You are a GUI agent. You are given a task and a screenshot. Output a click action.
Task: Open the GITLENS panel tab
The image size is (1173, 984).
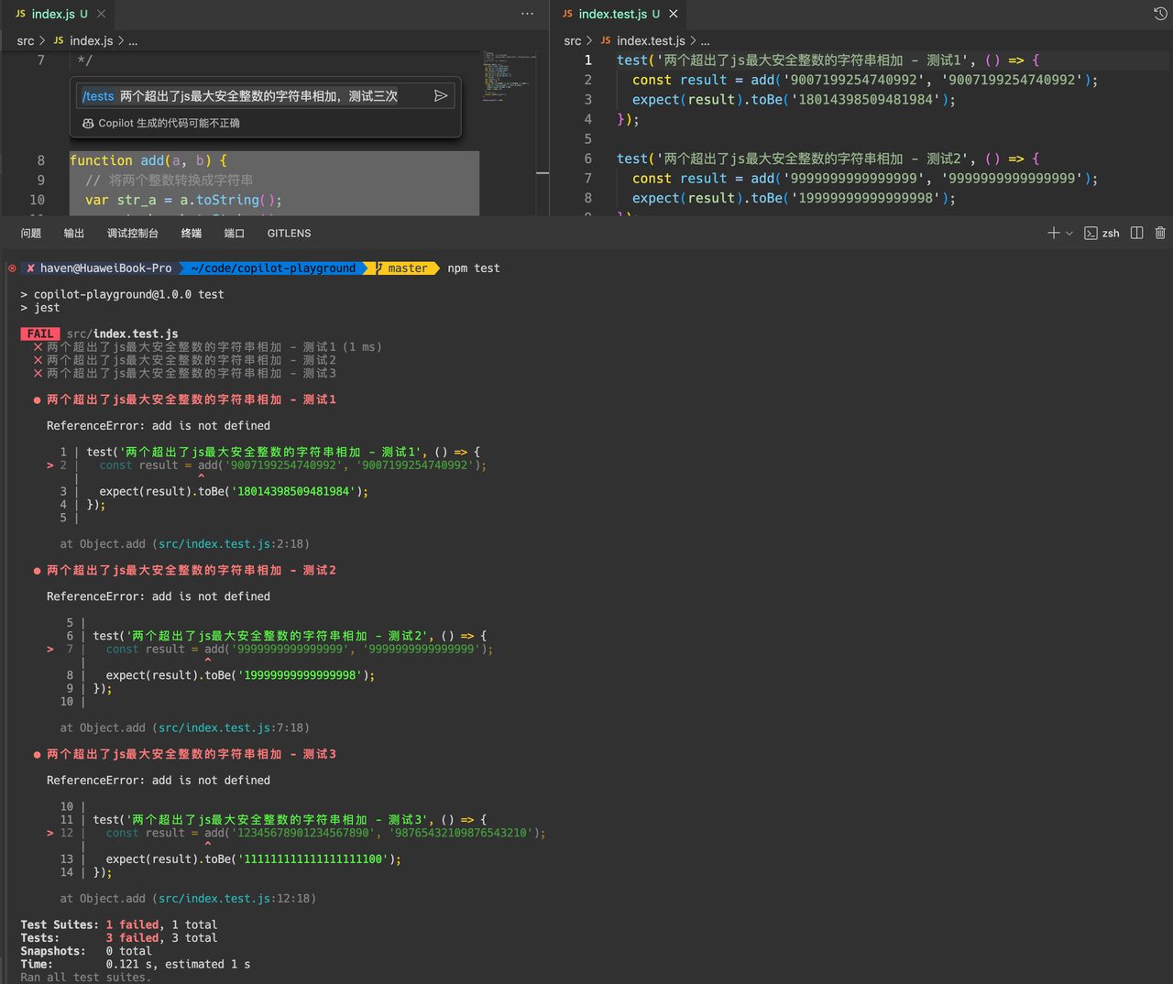(290, 234)
